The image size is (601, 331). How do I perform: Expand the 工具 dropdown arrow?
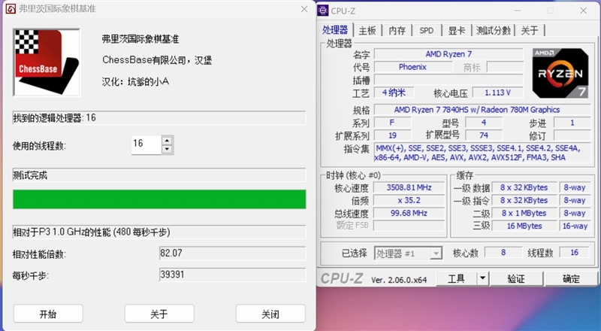tap(482, 279)
